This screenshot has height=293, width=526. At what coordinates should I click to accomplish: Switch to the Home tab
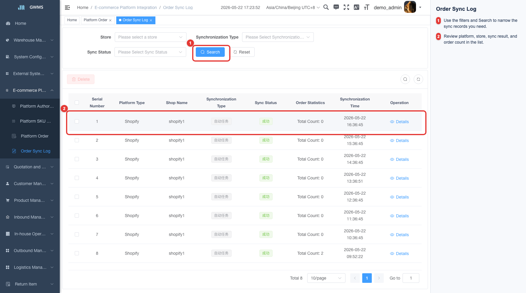(x=72, y=20)
